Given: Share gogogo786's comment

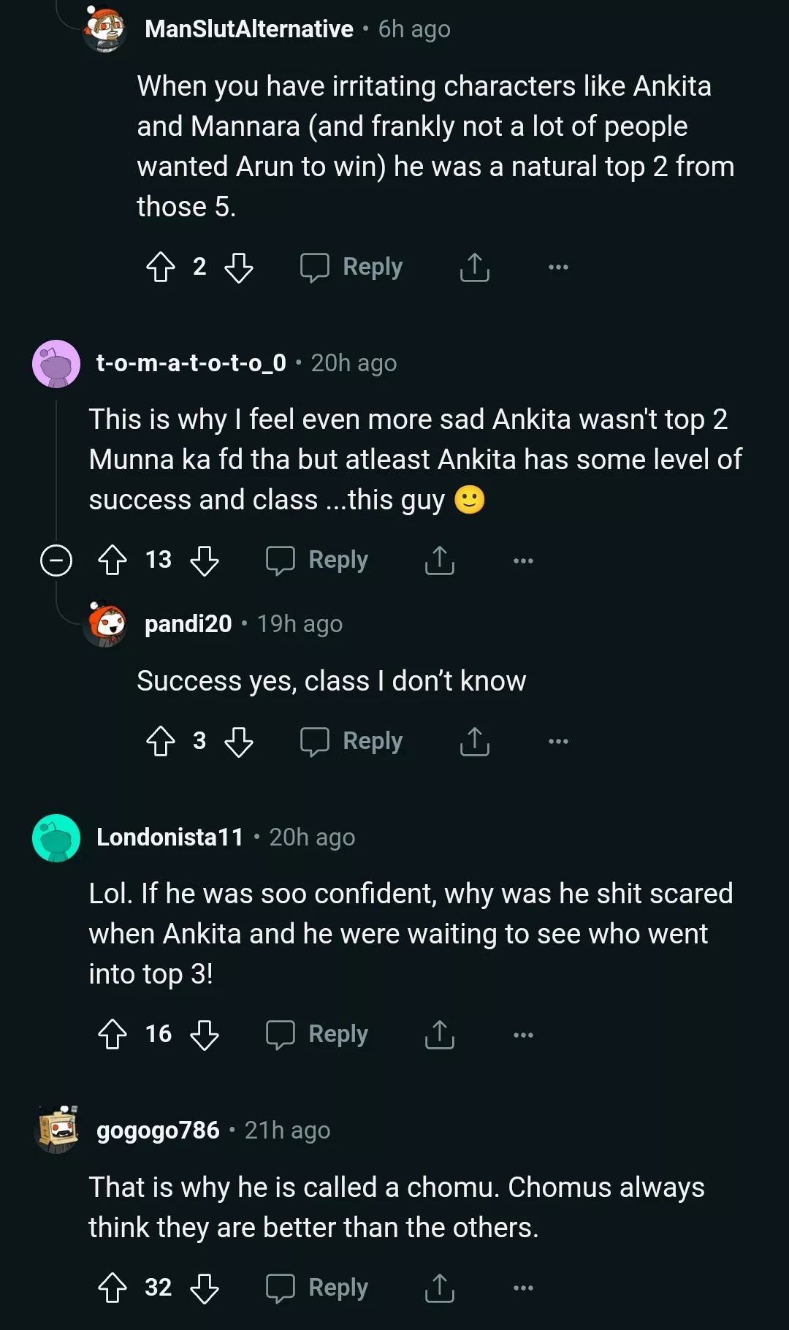Looking at the screenshot, I should 439,1288.
